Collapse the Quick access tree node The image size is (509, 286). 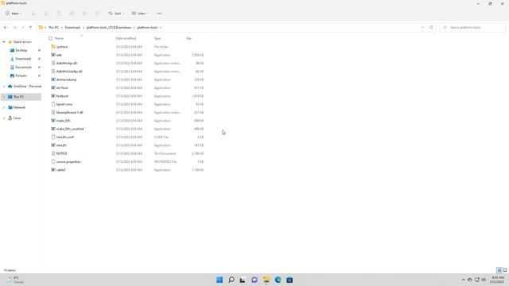[x=4, y=42]
